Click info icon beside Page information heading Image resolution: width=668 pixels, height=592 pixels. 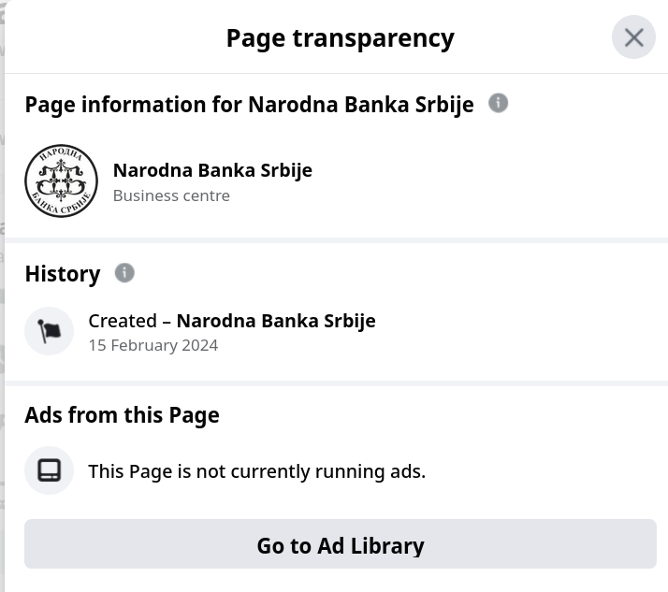pos(498,103)
